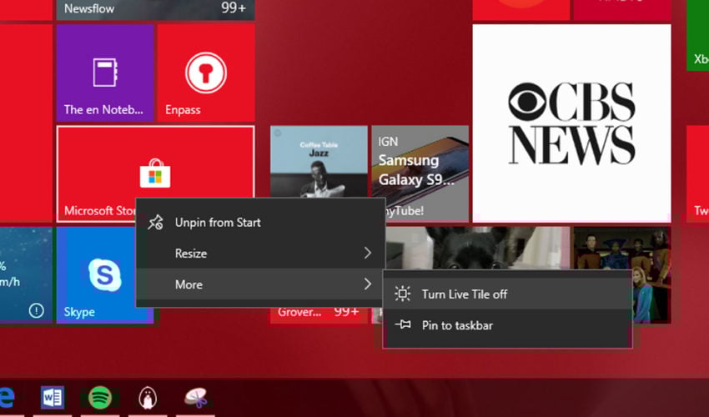Viewport: 709px width, 417px height.
Task: Expand the Resize submenu chevron
Action: pyautogui.click(x=368, y=253)
